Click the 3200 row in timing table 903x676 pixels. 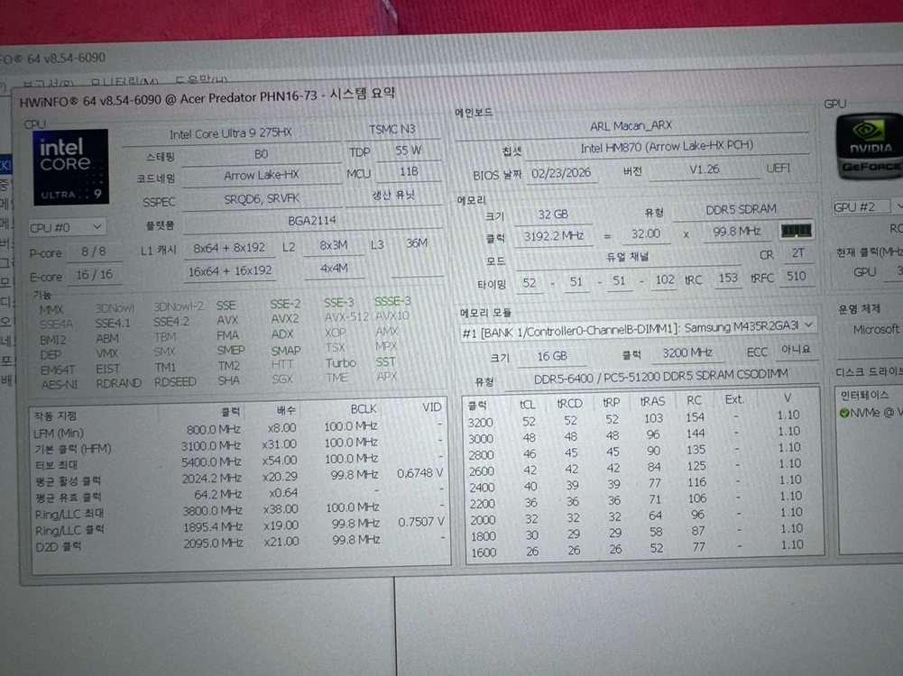click(641, 418)
